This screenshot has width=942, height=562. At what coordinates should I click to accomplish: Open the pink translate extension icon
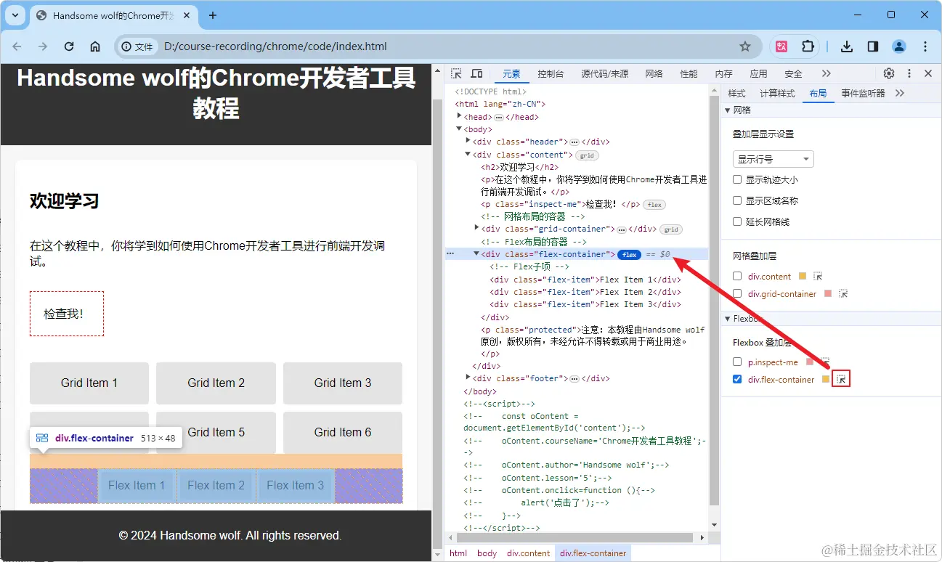[x=782, y=46]
